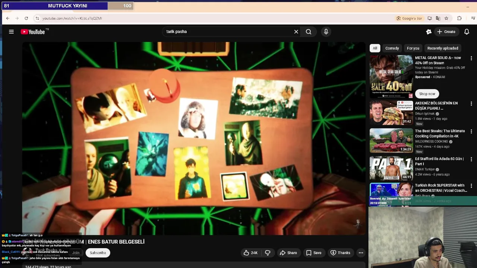Bookmark this page with the star
This screenshot has width=477, height=268.
point(446,18)
